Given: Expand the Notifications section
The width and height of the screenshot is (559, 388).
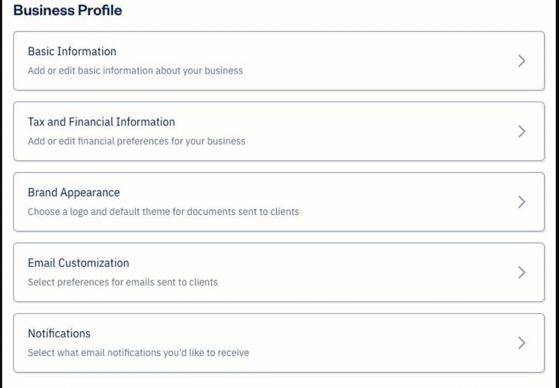Looking at the screenshot, I should [60, 333].
